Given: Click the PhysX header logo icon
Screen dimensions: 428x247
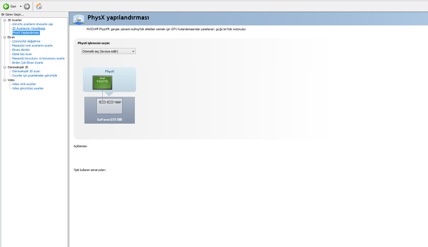Looking at the screenshot, I should (79, 19).
